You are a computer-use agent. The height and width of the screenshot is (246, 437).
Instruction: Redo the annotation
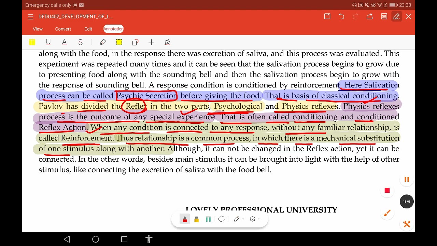[355, 16]
